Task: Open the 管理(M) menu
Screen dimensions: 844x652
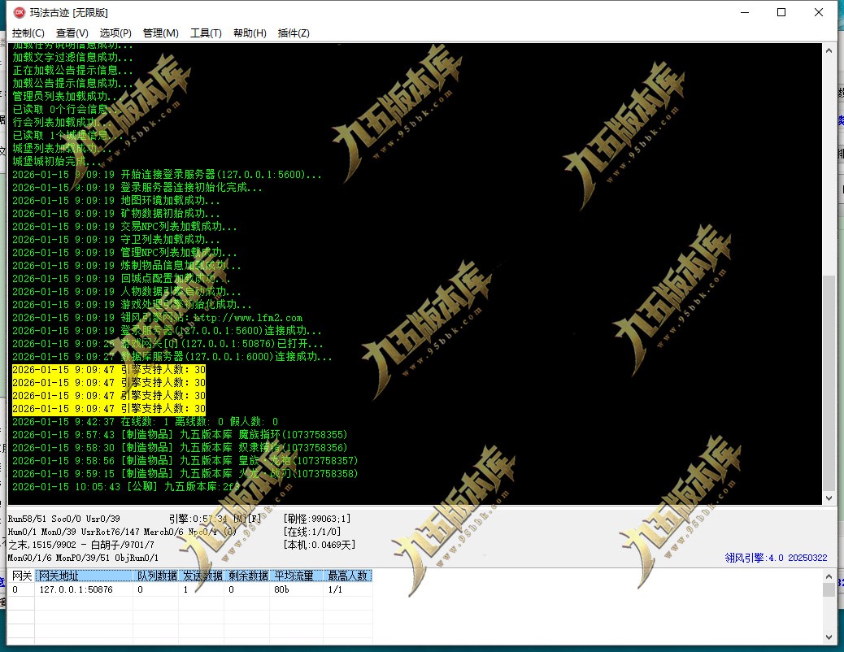Action: (x=160, y=33)
